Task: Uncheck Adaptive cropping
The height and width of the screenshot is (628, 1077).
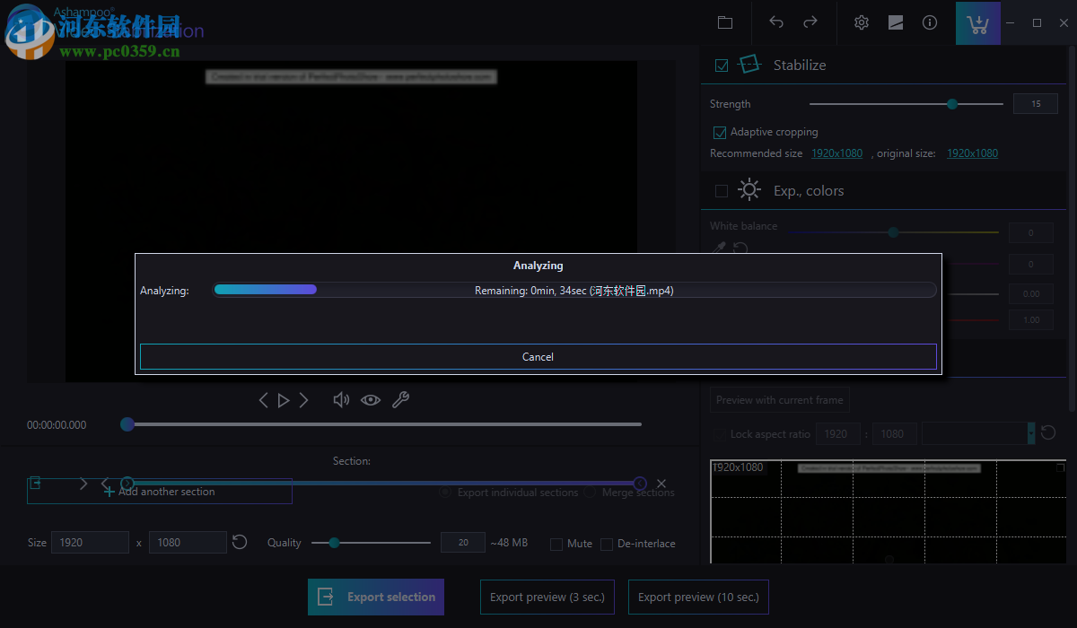Action: tap(720, 132)
